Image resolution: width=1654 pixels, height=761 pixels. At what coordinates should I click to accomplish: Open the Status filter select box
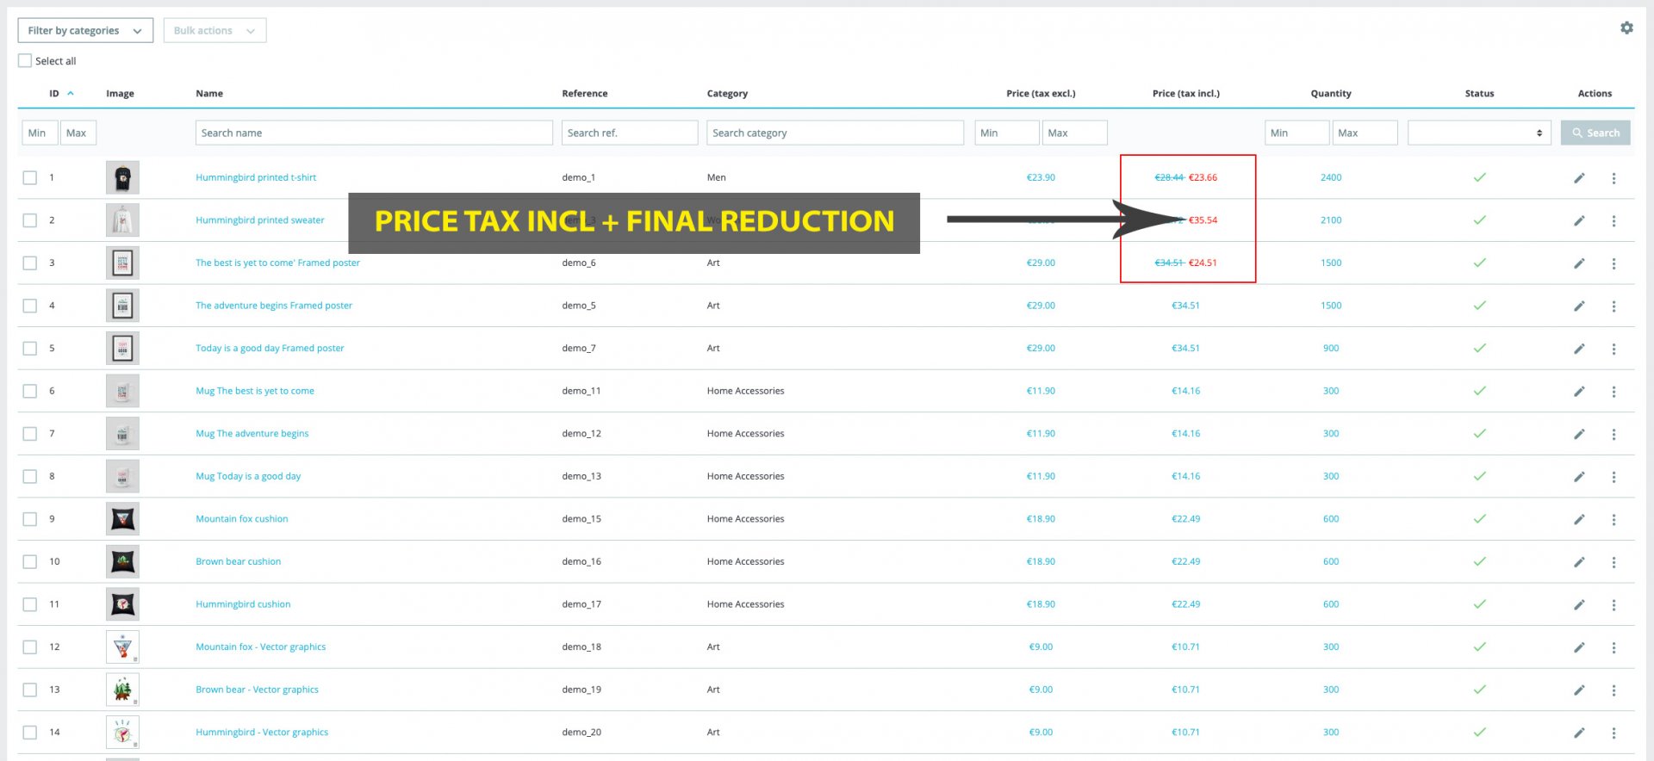(x=1479, y=133)
